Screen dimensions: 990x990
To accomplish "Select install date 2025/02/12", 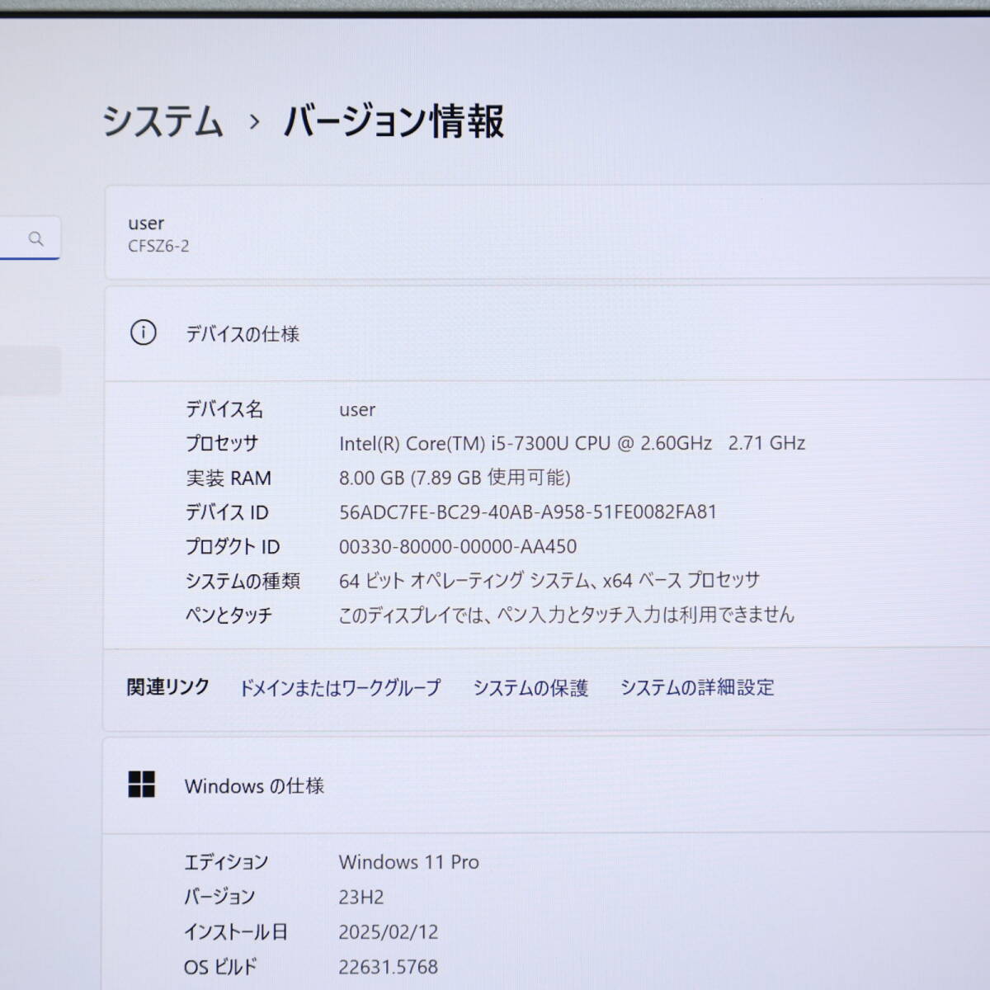I will [x=388, y=932].
